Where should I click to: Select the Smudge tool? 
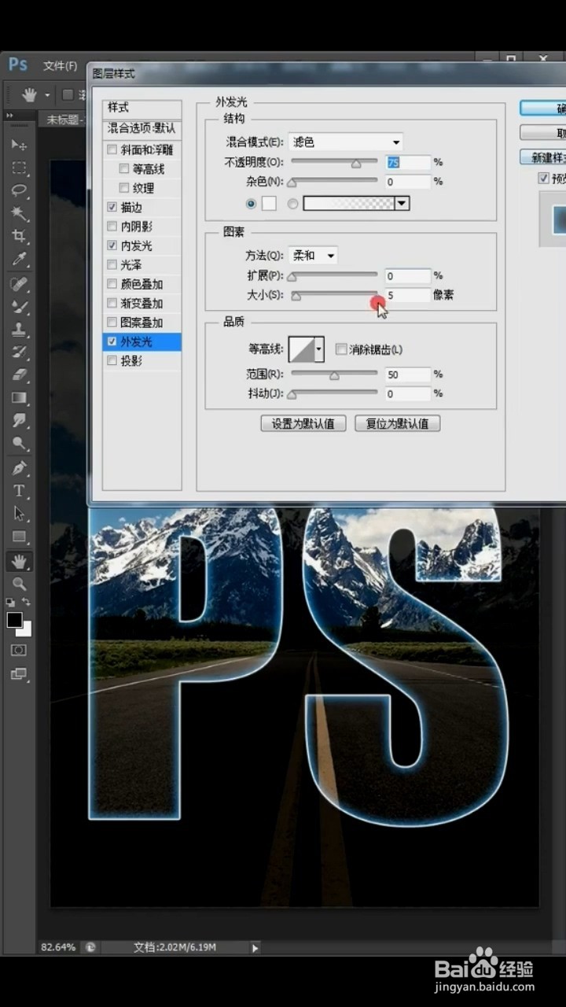[20, 421]
